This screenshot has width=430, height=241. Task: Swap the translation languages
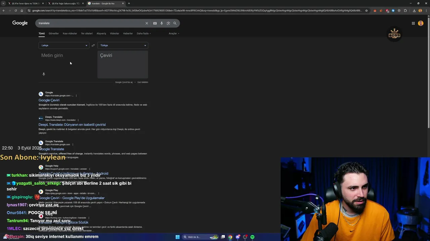93,45
